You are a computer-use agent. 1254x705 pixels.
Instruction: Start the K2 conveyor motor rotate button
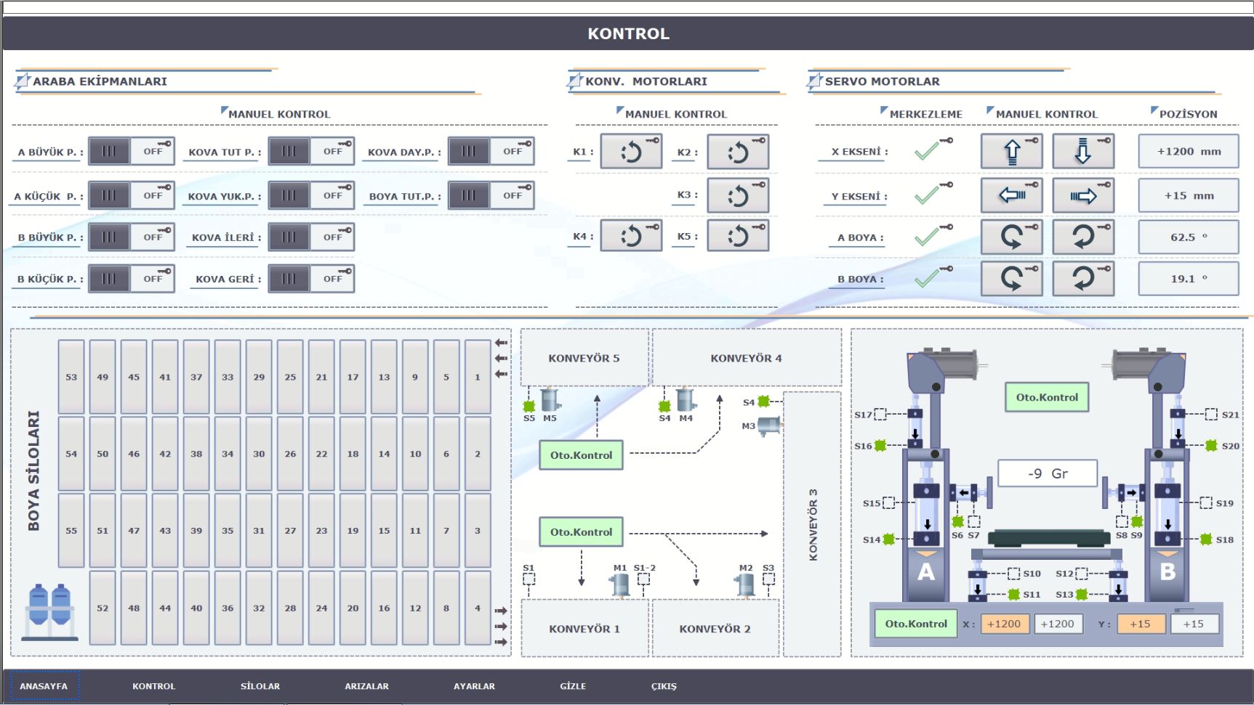(x=738, y=151)
